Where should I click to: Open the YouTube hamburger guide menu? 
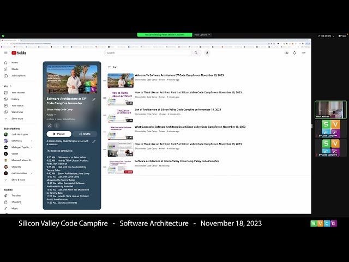pos(6,53)
